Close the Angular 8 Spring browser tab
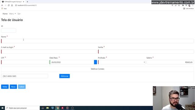 (23, 2)
